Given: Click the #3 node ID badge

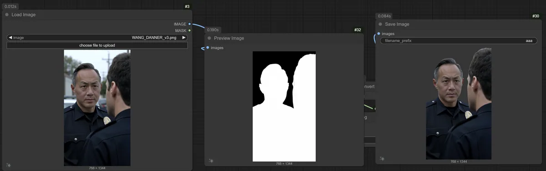Looking at the screenshot, I should pyautogui.click(x=187, y=6).
